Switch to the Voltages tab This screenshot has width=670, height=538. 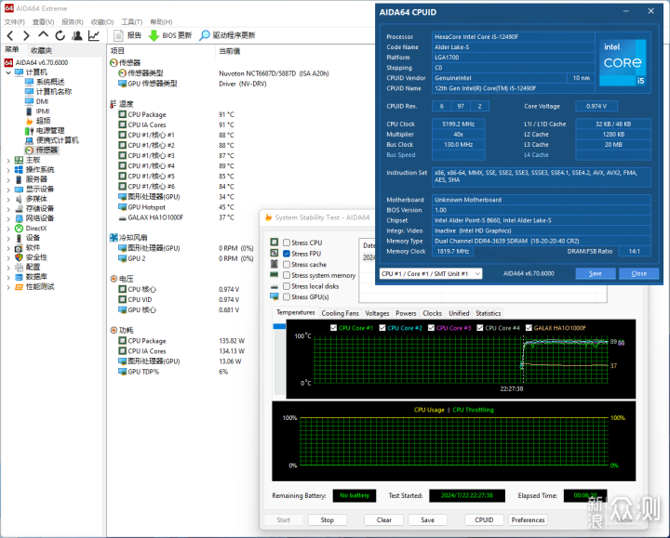(x=377, y=313)
